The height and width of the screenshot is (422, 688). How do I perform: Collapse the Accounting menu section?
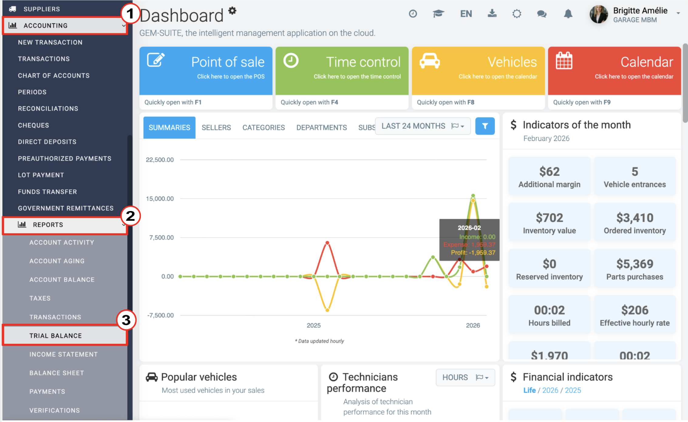pyautogui.click(x=65, y=26)
